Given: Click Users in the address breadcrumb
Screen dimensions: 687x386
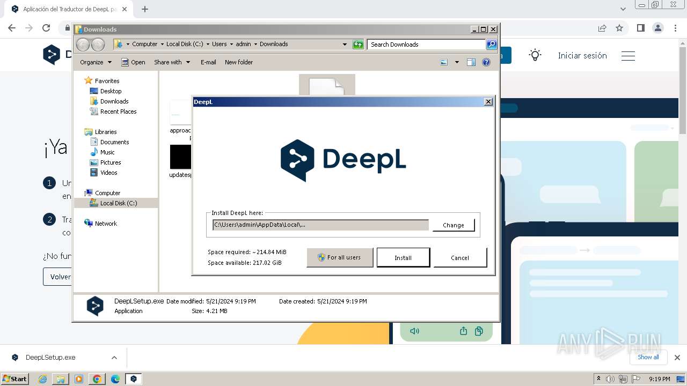Looking at the screenshot, I should (x=219, y=44).
